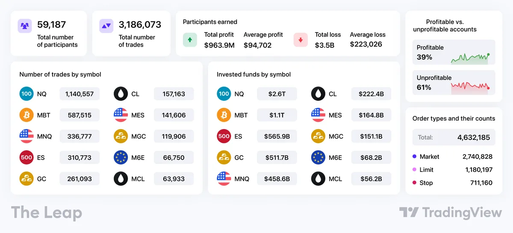Click The Leap title text
This screenshot has width=513, height=233.
coord(46,212)
